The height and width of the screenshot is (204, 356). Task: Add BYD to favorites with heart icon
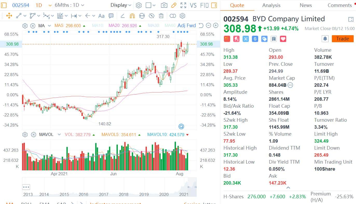pos(283,39)
